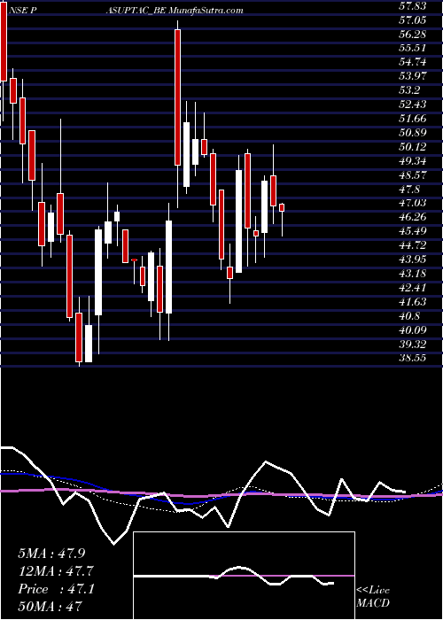Click the 57.83 price axis label

click(x=414, y=5)
